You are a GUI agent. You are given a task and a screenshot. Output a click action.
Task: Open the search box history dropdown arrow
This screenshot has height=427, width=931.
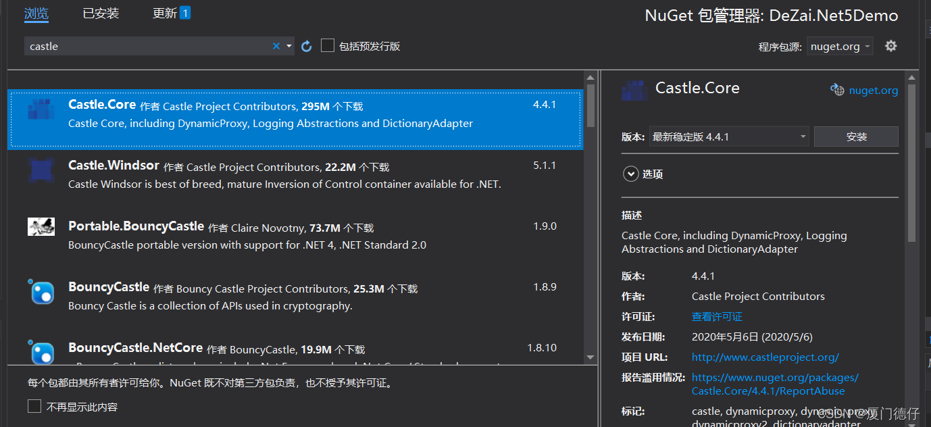coord(289,46)
